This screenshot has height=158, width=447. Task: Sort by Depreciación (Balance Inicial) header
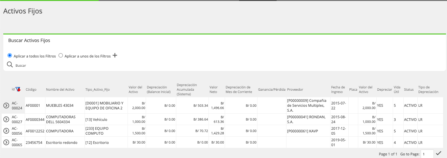159,89
